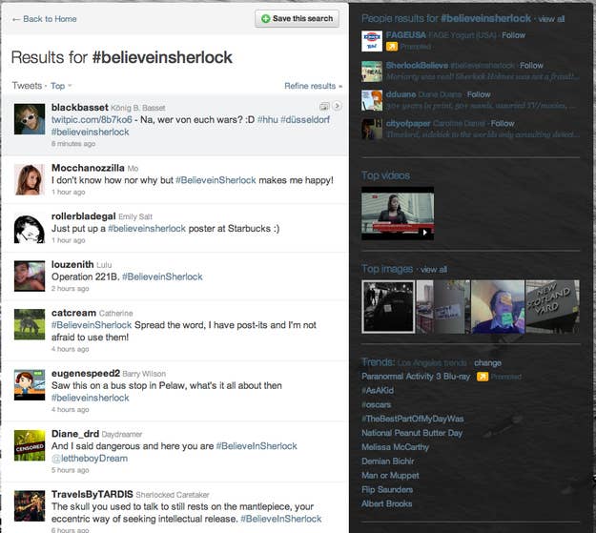The height and width of the screenshot is (533, 596).
Task: Click the media icon on blackbasset's tweet
Action: (x=324, y=107)
